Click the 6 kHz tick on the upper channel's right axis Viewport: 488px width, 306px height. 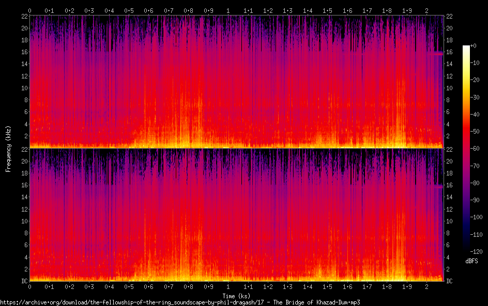pyautogui.click(x=449, y=112)
